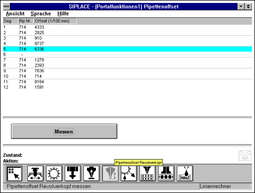The height and width of the screenshot is (193, 255).
Task: Select segment 9 row with offset 7636
Action: (x=127, y=71)
